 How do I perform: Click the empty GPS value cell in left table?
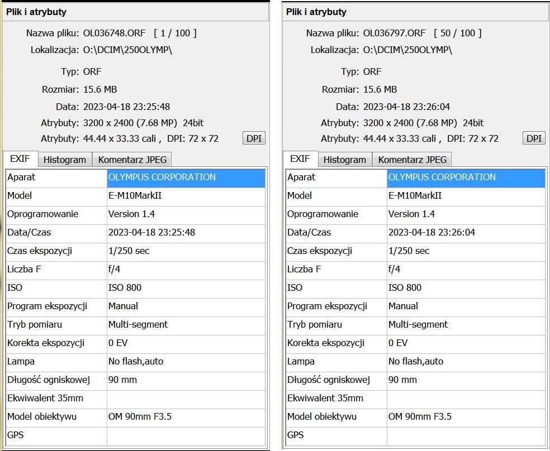coord(186,435)
